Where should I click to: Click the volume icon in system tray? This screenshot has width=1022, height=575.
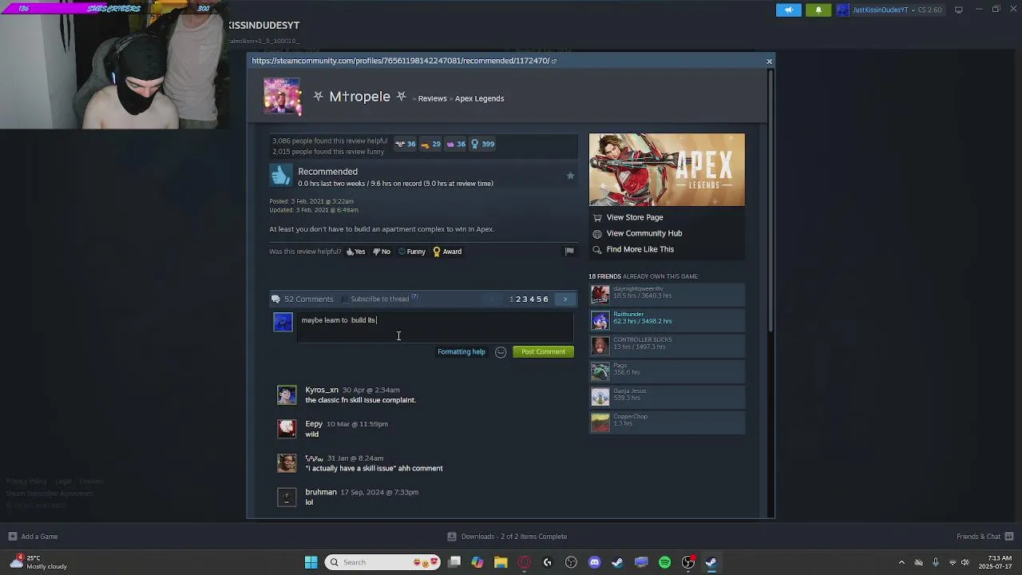point(965,562)
